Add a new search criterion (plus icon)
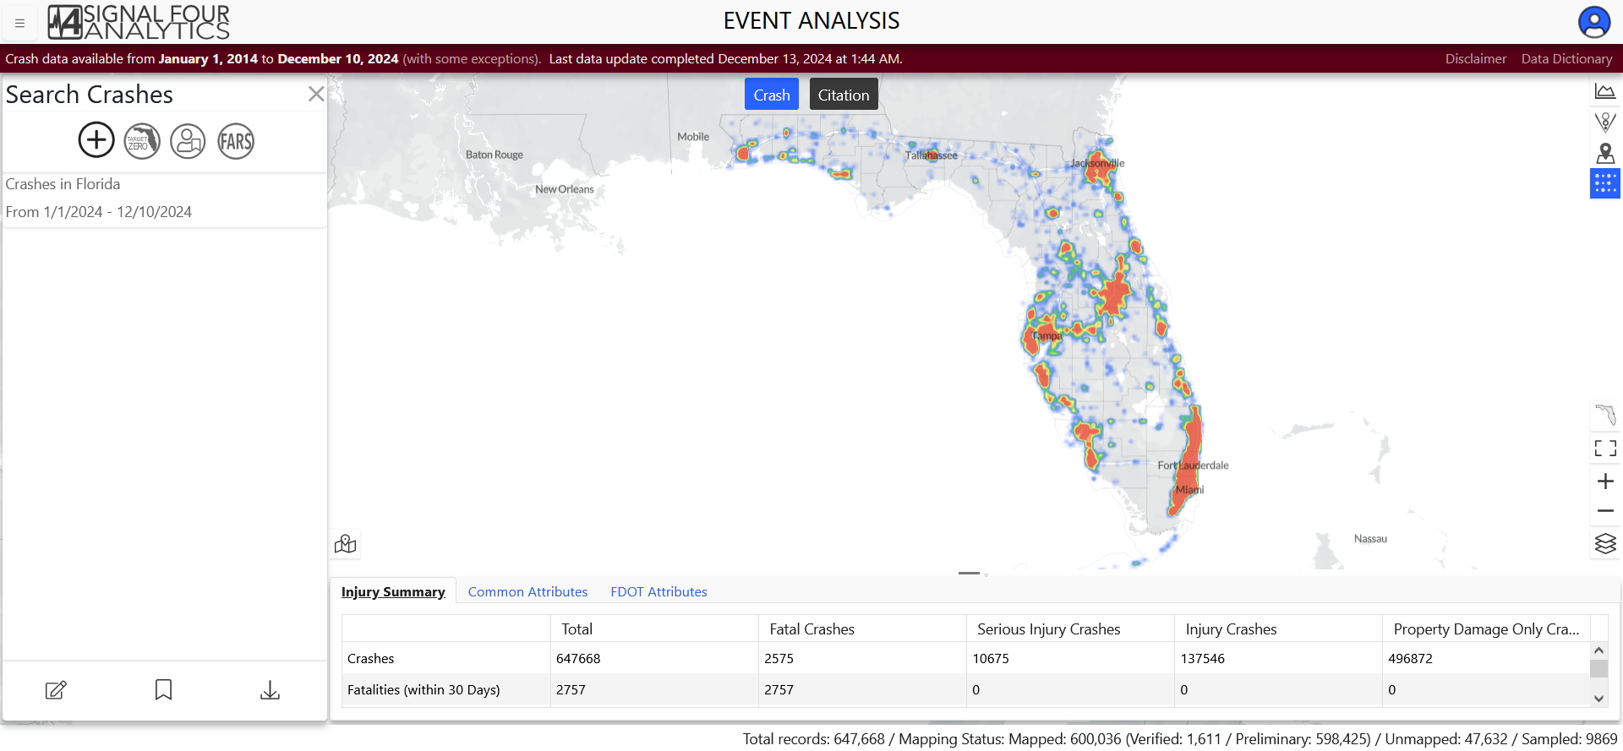Image resolution: width=1623 pixels, height=751 pixels. tap(96, 139)
